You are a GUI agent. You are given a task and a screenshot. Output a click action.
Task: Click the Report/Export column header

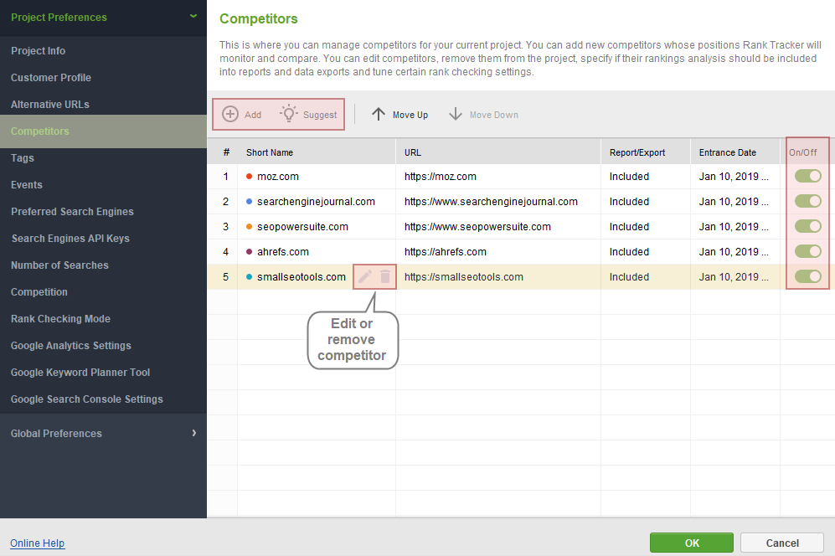point(646,152)
